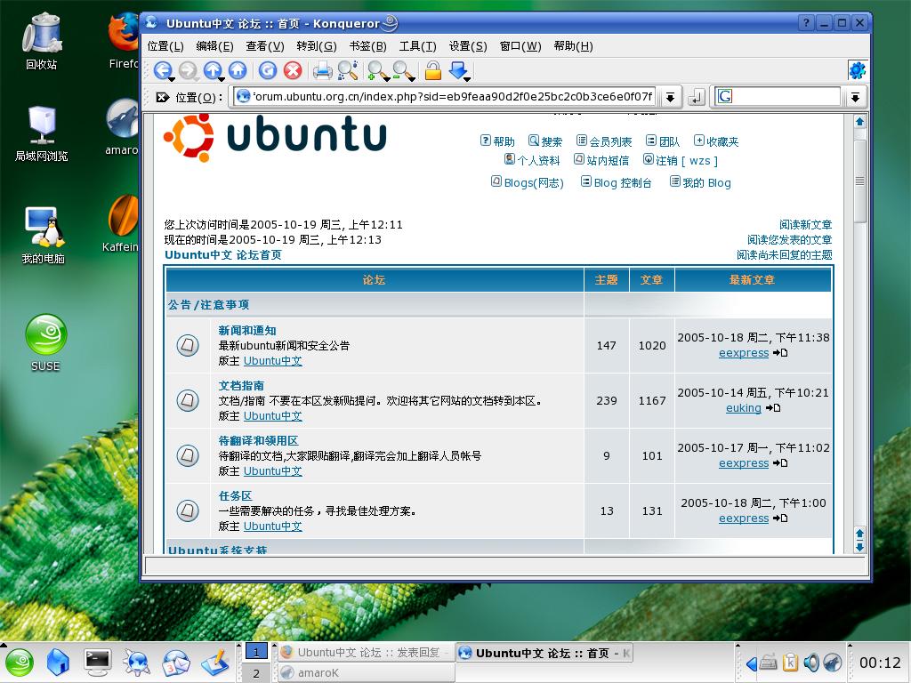Open the 位置(L) menu
Viewport: 911px width, 683px height.
pos(165,46)
